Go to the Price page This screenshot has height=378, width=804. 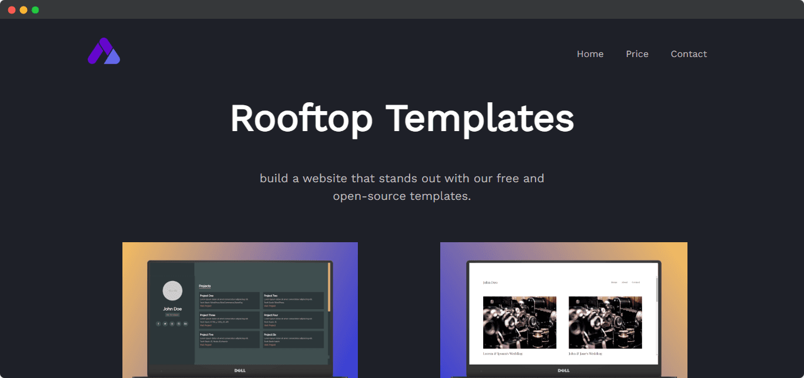637,54
